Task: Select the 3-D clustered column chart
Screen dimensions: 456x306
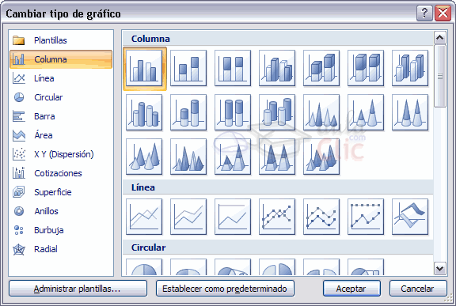Action: (x=277, y=69)
